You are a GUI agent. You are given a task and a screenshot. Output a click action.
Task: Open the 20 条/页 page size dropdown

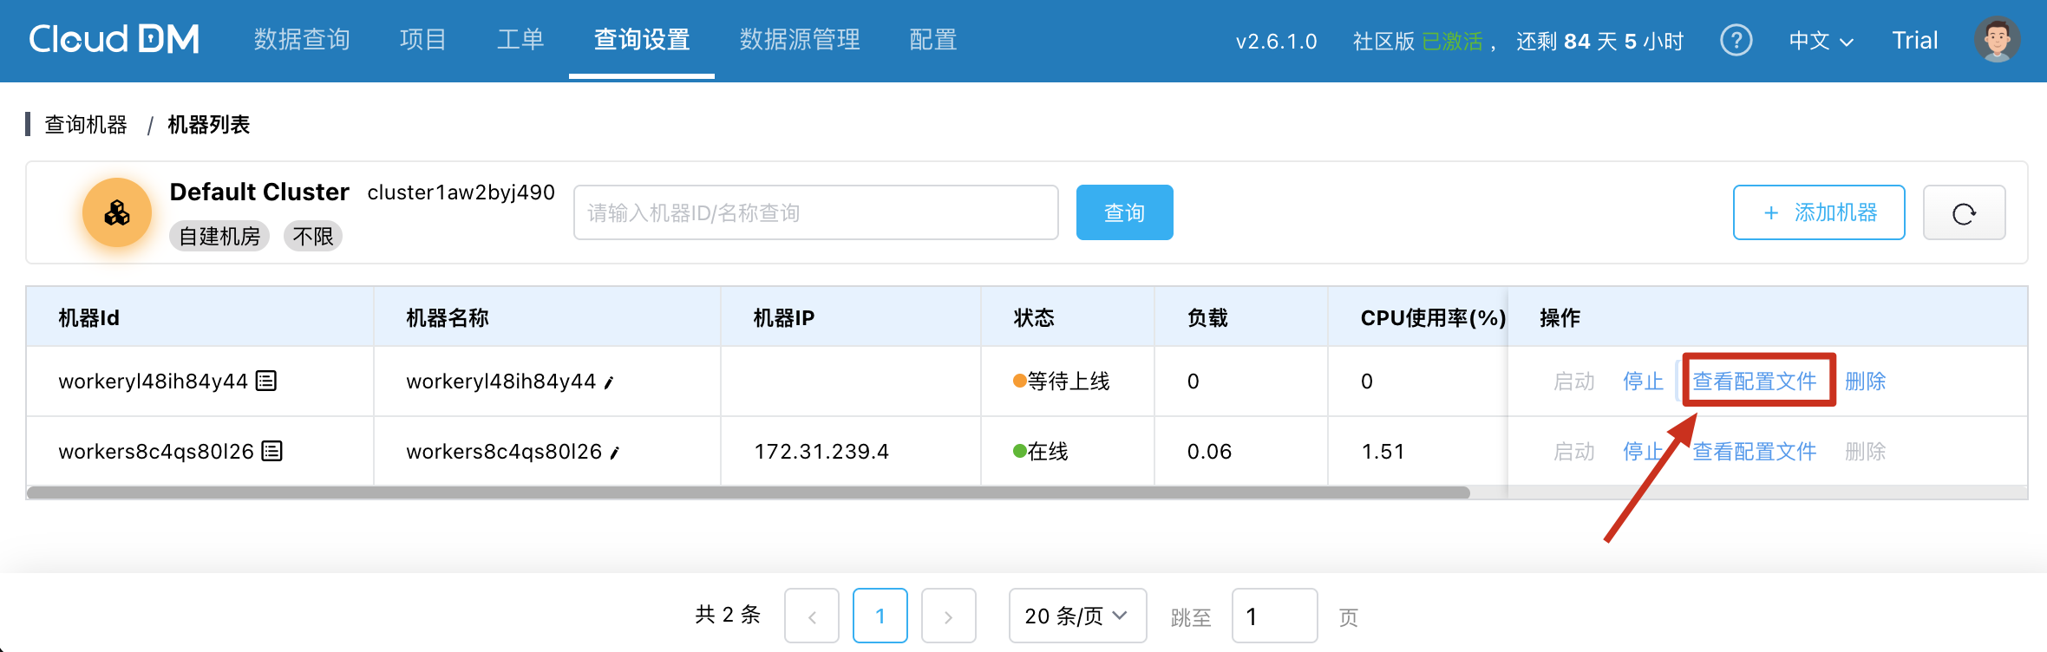click(1076, 616)
